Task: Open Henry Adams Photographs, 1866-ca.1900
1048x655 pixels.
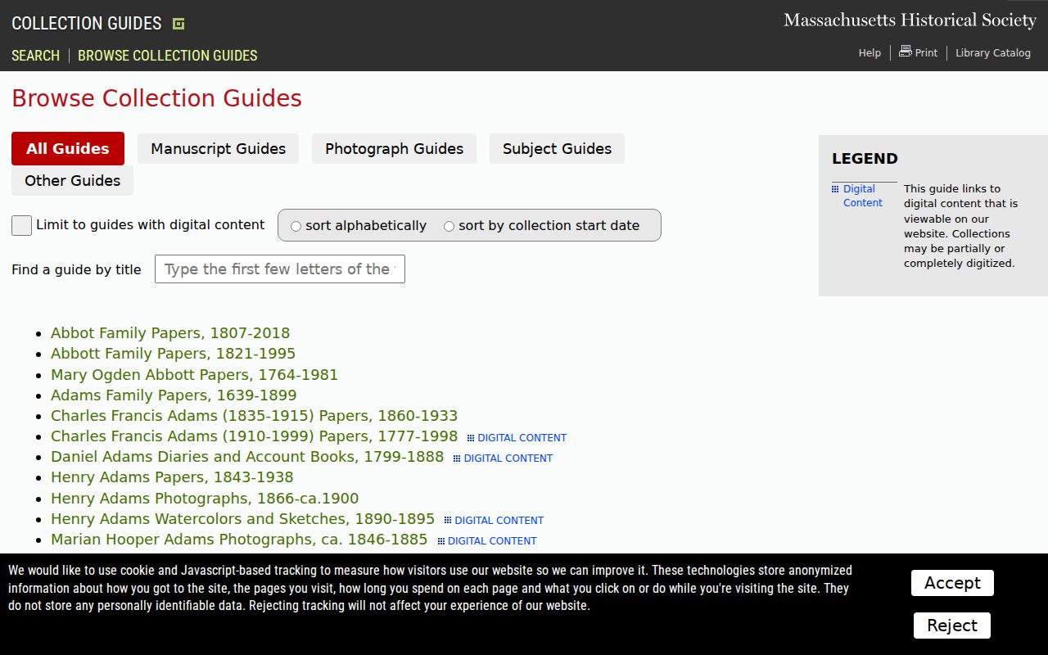Action: (205, 499)
